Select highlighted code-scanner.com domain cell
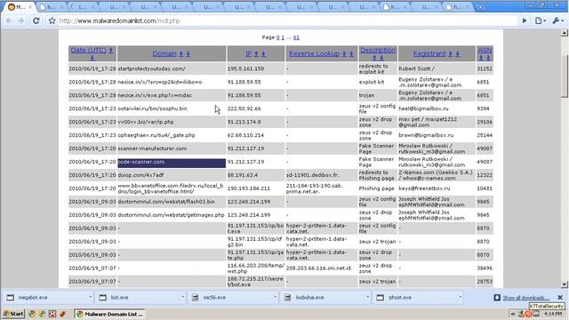The image size is (569, 320). click(172, 162)
